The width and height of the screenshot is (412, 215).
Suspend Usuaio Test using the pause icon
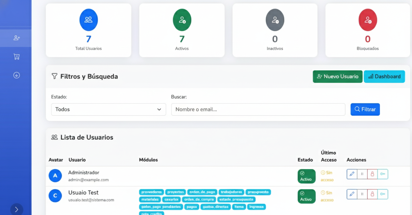click(362, 194)
